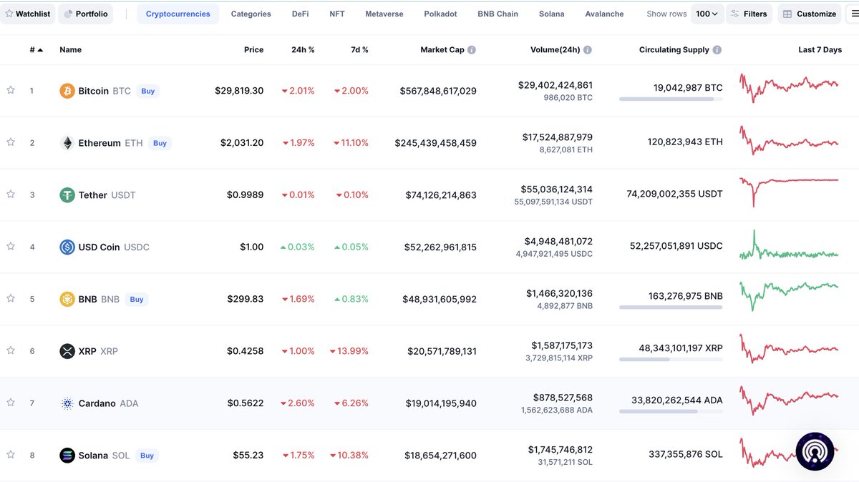Viewport: 859px width, 482px height.
Task: Open the Filters button
Action: tap(749, 14)
